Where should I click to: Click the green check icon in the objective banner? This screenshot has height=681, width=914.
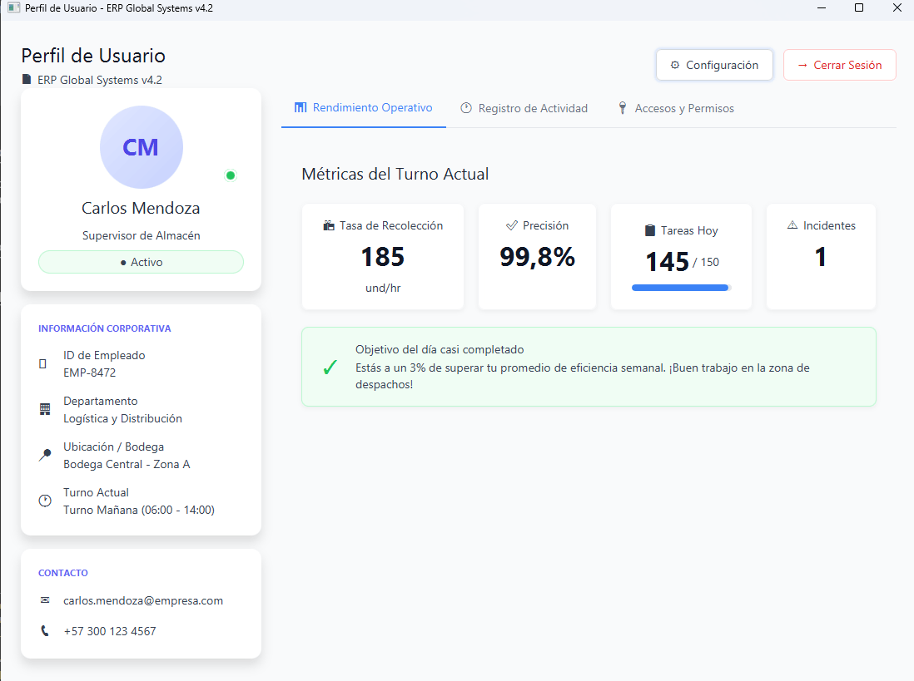(329, 368)
